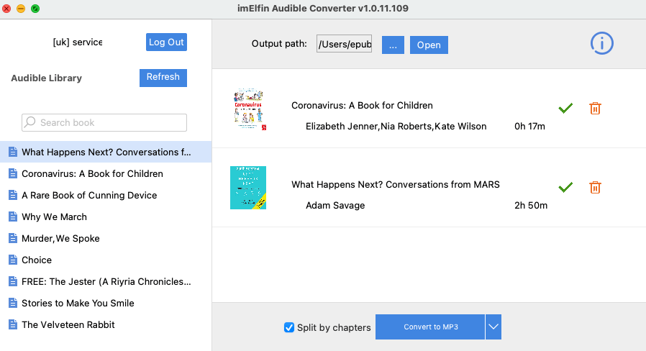Click document icon beside Murder, We Spoke
This screenshot has height=351, width=646.
click(13, 238)
